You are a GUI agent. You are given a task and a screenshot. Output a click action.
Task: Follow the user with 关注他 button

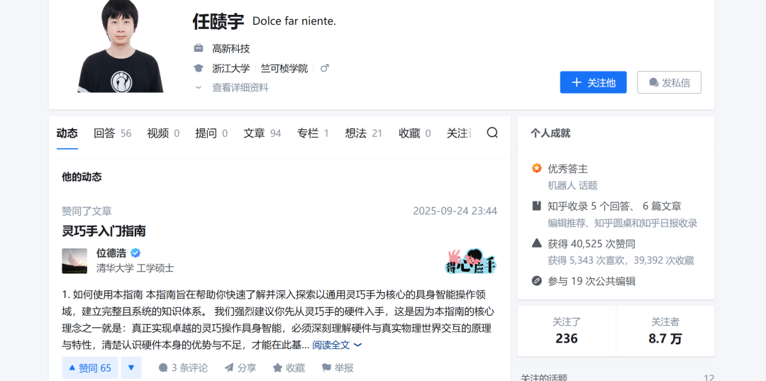tap(593, 82)
